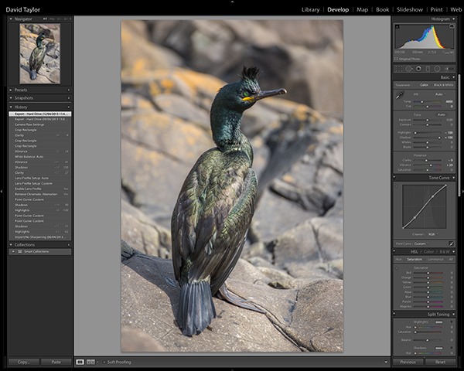
Task: Select the Radial Filter tool
Action: pos(437,68)
